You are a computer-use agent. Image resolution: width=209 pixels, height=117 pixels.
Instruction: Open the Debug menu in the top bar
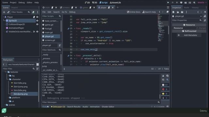(x=22, y=3)
